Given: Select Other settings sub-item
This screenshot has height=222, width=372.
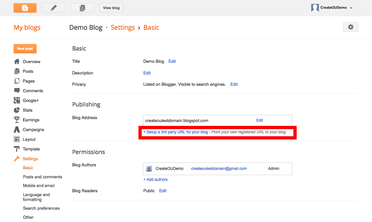Looking at the screenshot, I should pos(28,217).
